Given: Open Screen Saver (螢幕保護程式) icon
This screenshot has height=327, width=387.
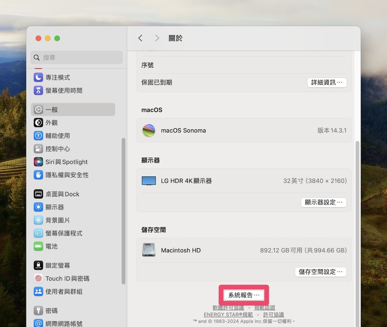Looking at the screenshot, I should tap(38, 233).
